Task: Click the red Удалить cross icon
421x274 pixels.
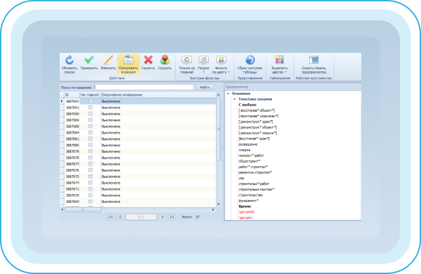Action: coord(148,60)
